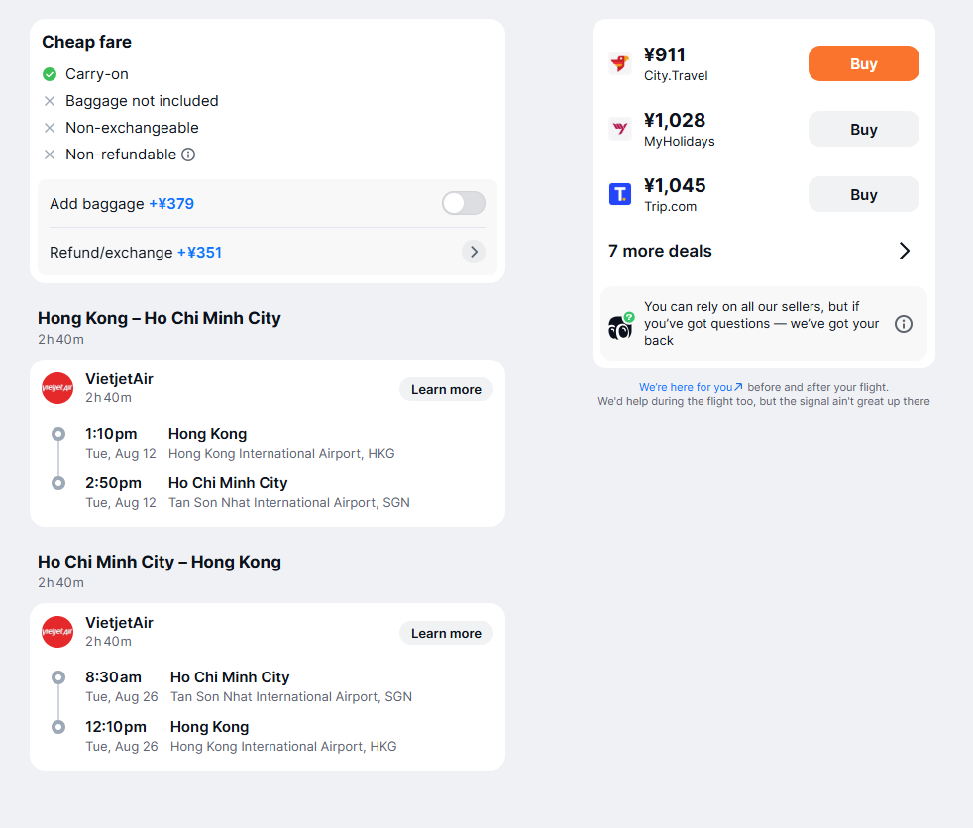Viewport: 973px width, 828px height.
Task: Click the green Carry-on checkmark icon
Action: point(50,74)
